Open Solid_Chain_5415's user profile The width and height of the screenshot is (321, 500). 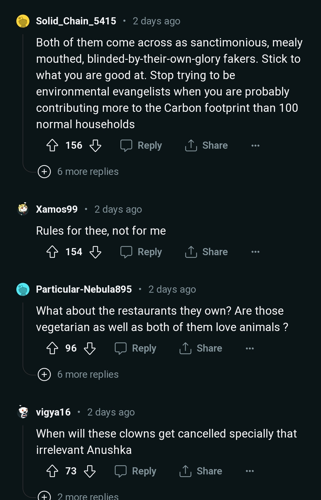[76, 21]
